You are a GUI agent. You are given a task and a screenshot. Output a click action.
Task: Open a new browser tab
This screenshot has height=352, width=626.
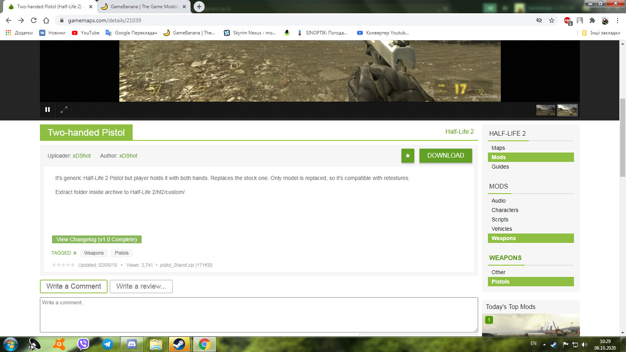point(199,7)
